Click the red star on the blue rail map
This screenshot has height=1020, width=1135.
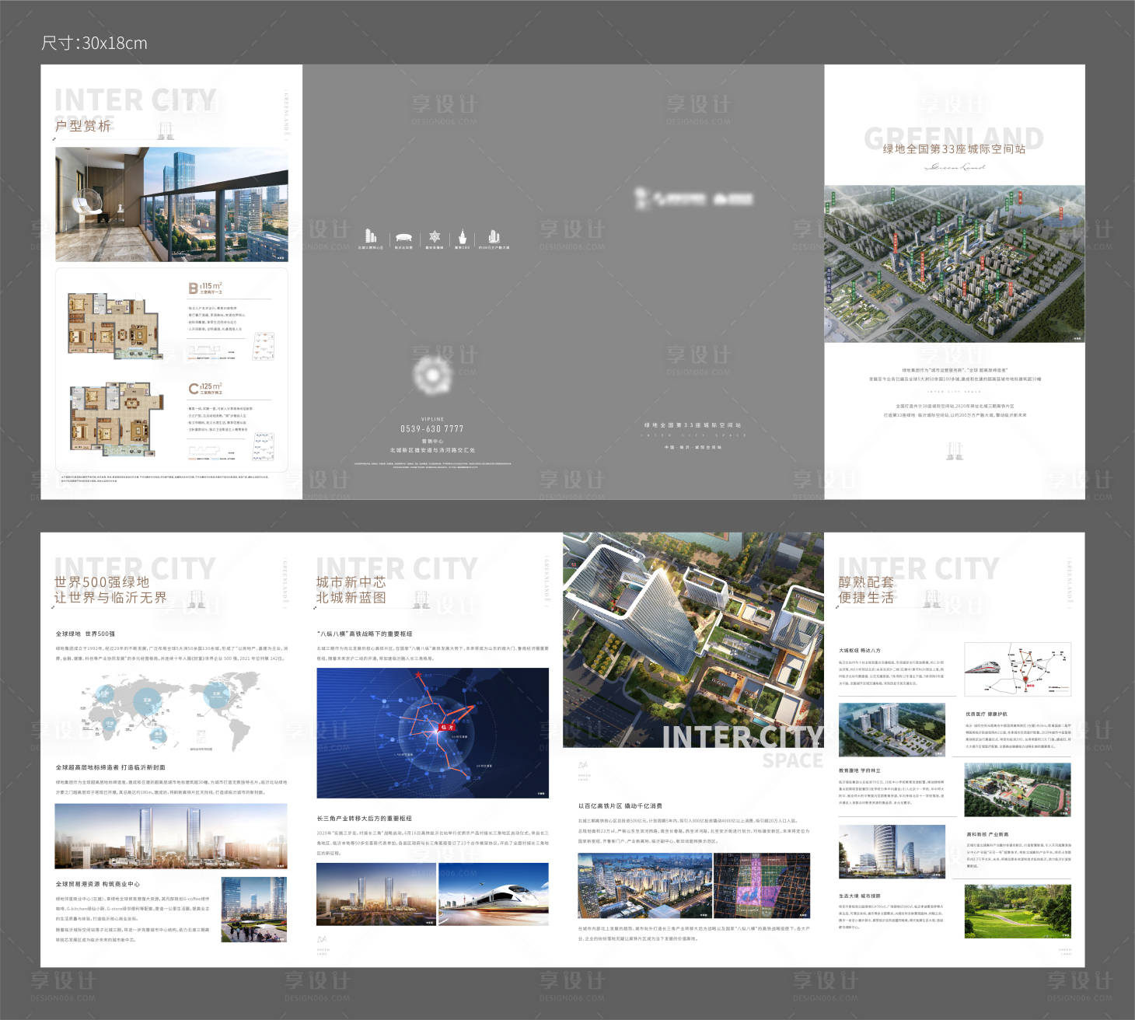(x=417, y=675)
